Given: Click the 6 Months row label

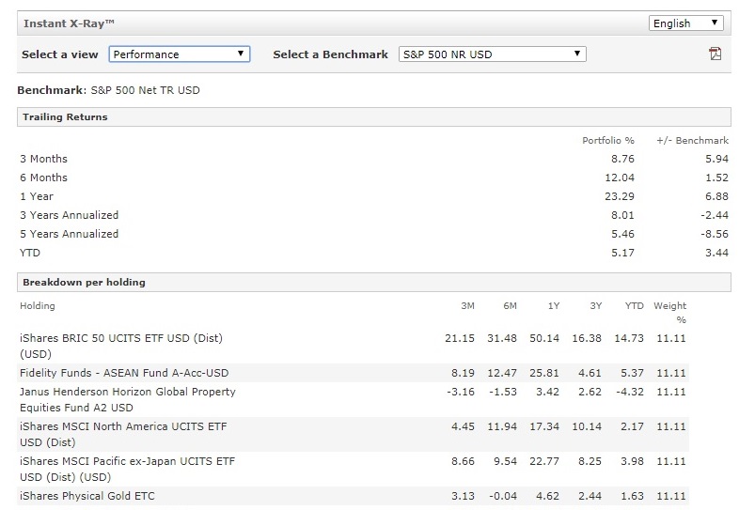Looking at the screenshot, I should click(x=44, y=178).
